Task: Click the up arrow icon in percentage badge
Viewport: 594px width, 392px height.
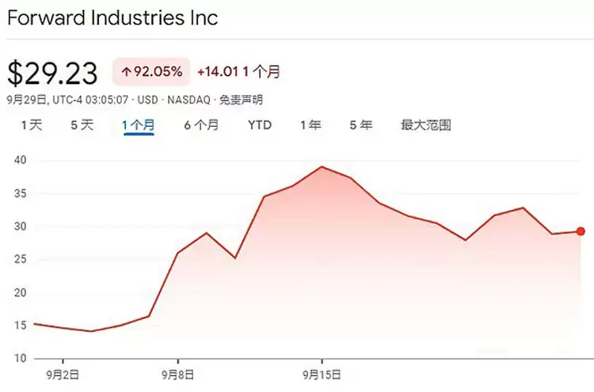Action: point(126,71)
